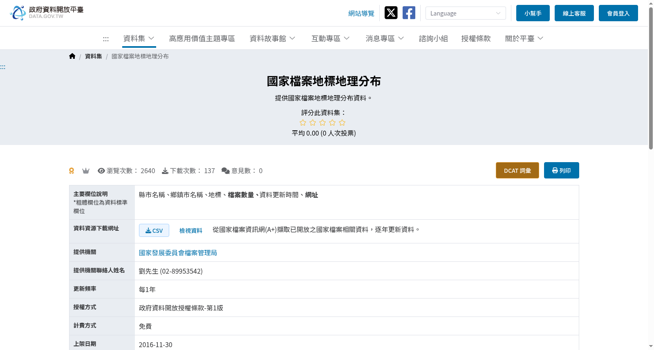Click the scrollbar down arrow
The image size is (654, 350).
[x=651, y=346]
